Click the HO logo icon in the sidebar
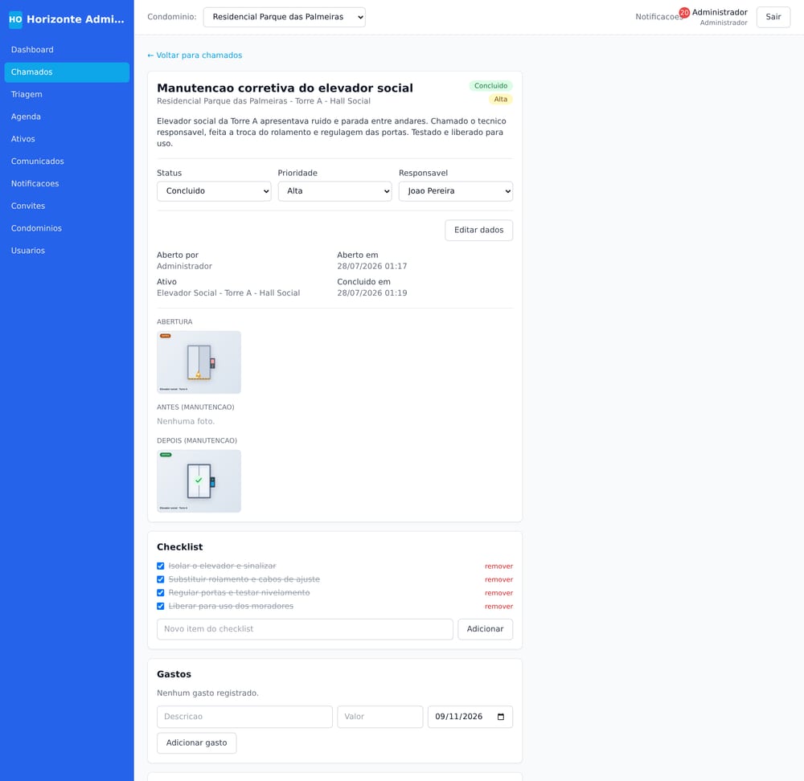Screen dimensions: 804x781 [x=15, y=19]
